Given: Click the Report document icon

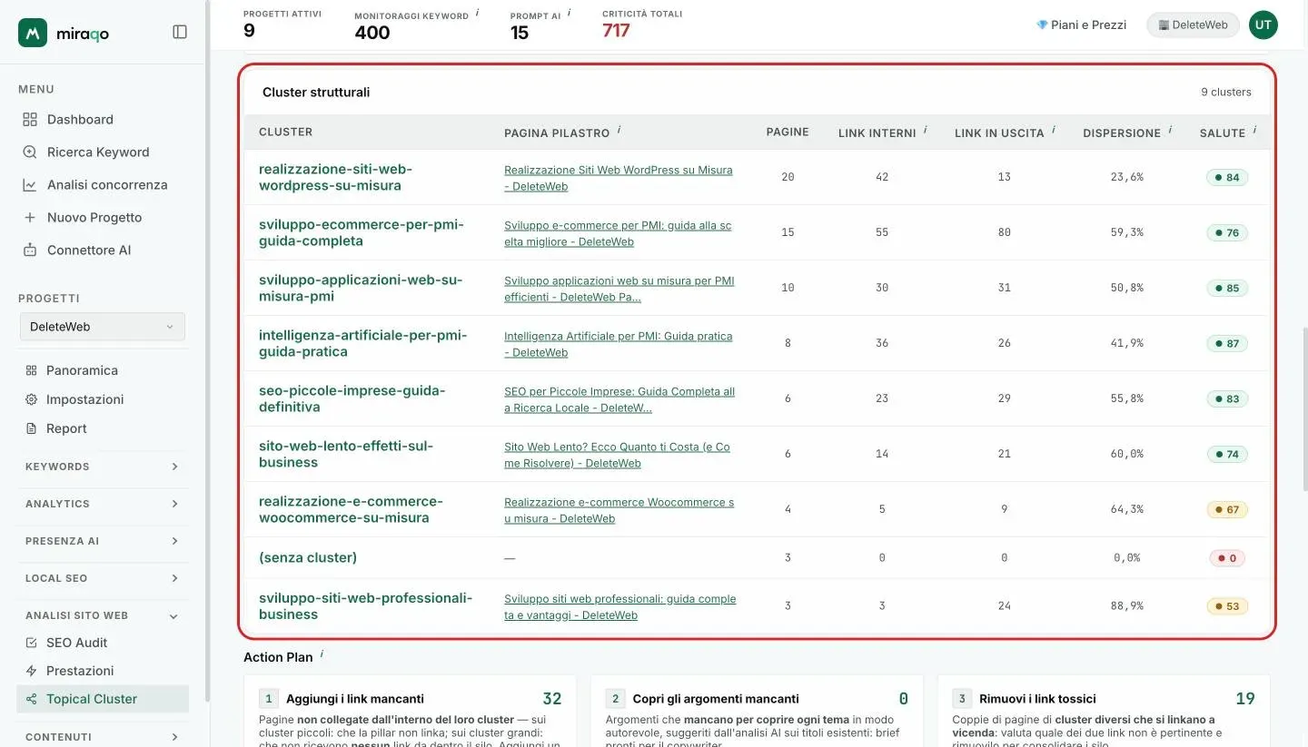Looking at the screenshot, I should pyautogui.click(x=31, y=428).
